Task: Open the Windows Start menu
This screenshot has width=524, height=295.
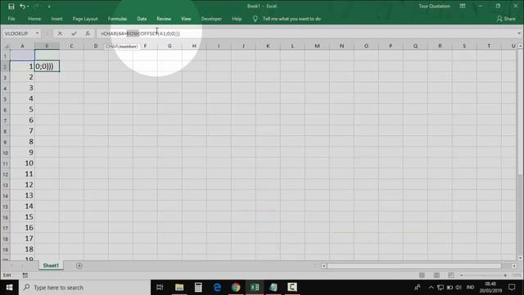Action: [x=9, y=288]
